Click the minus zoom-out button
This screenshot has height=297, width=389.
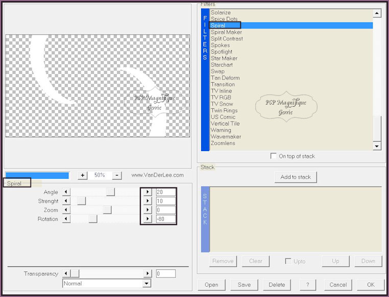[117, 175]
